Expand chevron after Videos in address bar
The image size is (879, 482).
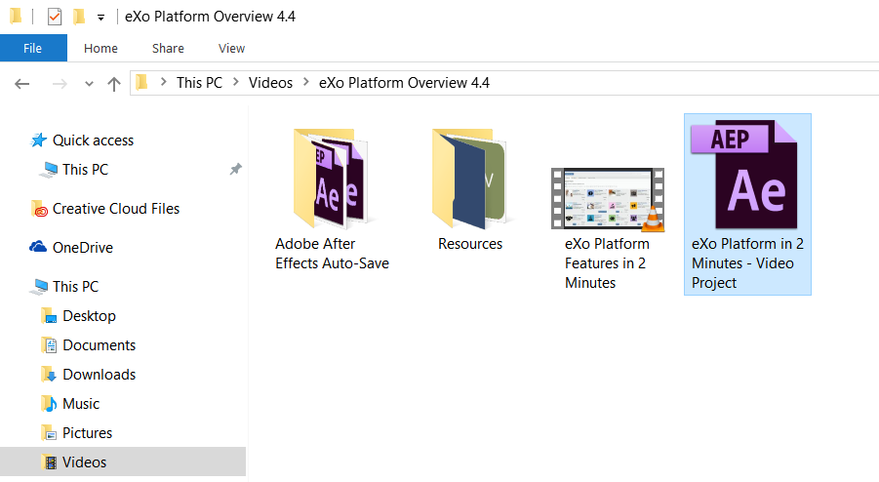point(306,82)
